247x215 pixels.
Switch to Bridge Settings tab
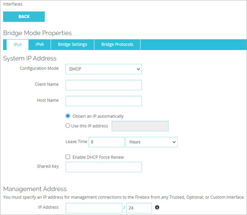[x=72, y=45]
